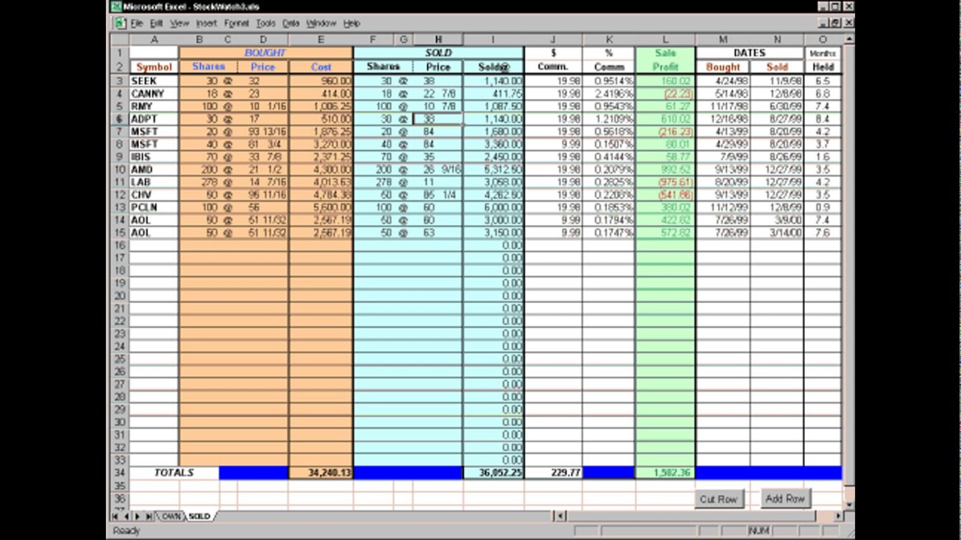Go to last sheet tab using navigation arrow
Screen dimensions: 961x540
click(149, 516)
